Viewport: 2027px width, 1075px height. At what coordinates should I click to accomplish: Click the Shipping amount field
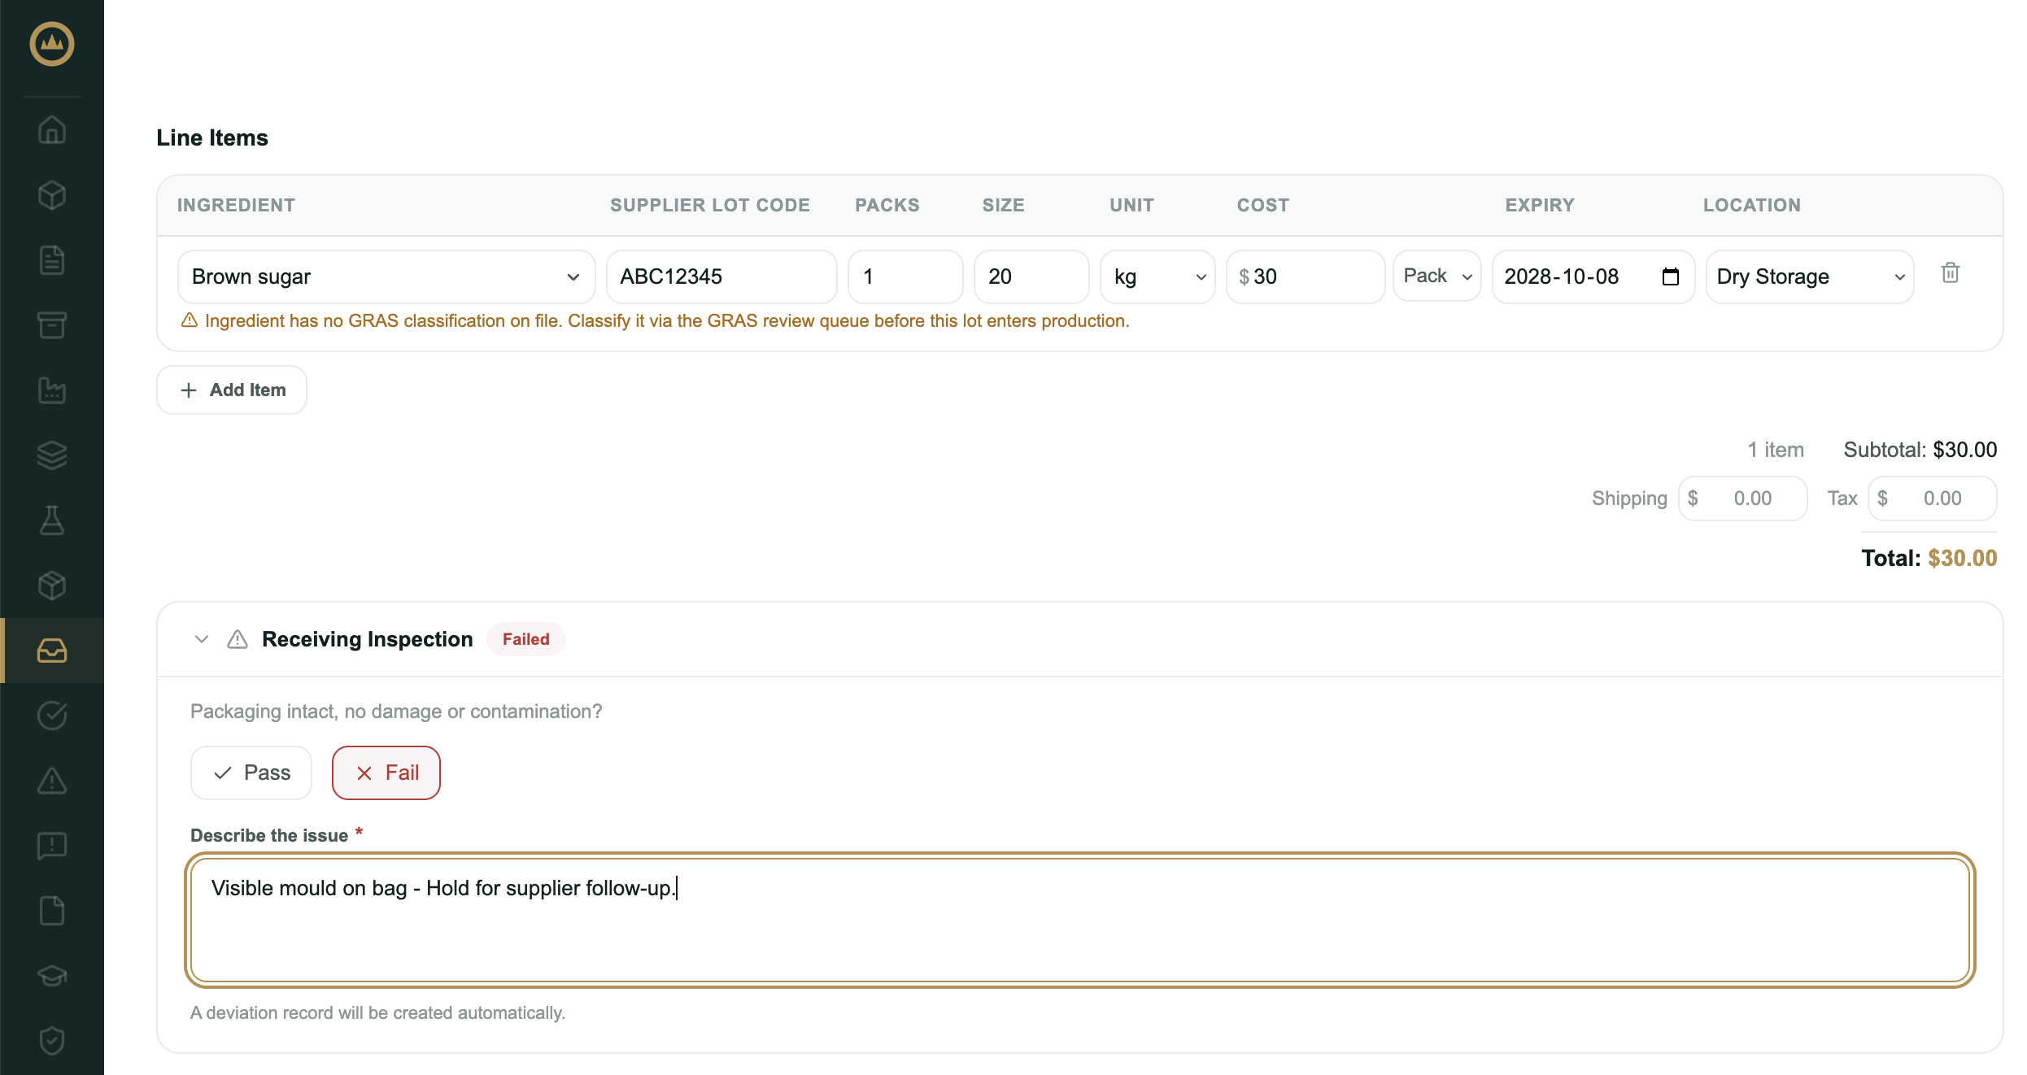(1743, 498)
